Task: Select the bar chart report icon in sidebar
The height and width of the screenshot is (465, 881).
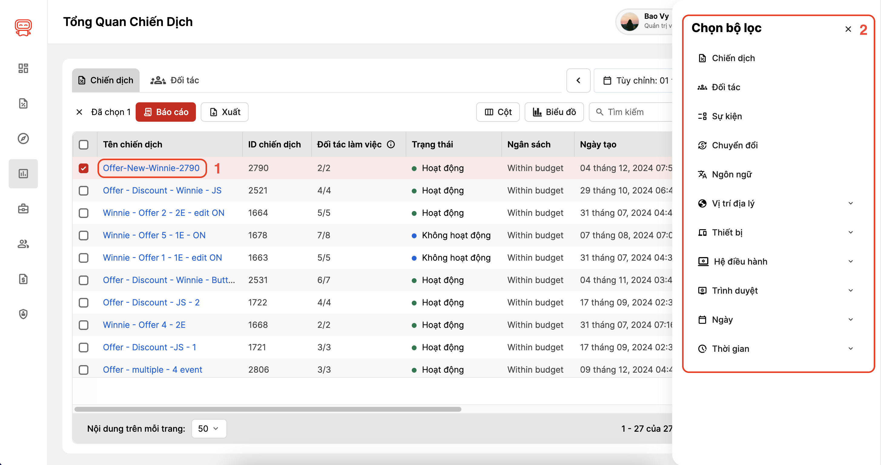Action: pyautogui.click(x=23, y=174)
